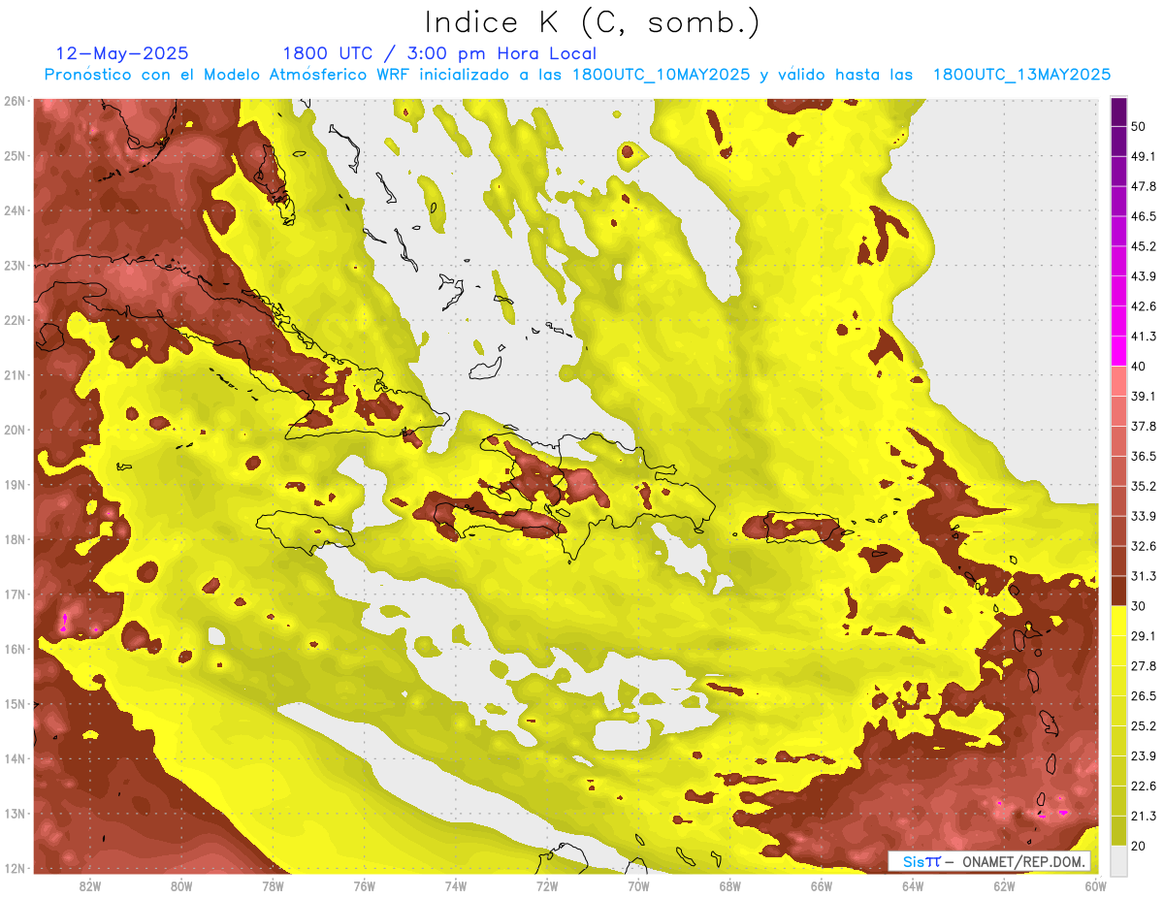Click the longitude axis label "82W"

[x=90, y=886]
